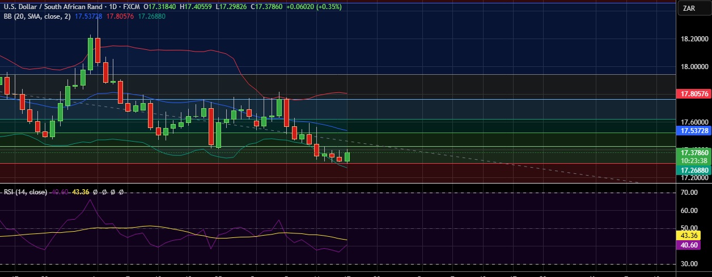Click the purple 40.60 RSI axis label

tap(689, 245)
